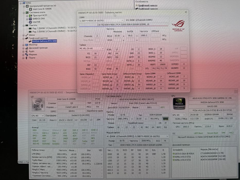Click the ASUS ROG MAXIMUS XII HERO (WI-FI) field
The width and height of the screenshot is (240, 180).
point(137,99)
